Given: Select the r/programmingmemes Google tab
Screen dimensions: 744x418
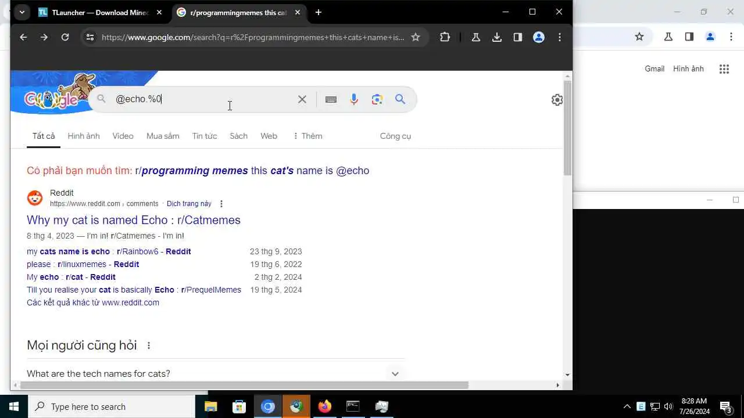Looking at the screenshot, I should point(239,12).
